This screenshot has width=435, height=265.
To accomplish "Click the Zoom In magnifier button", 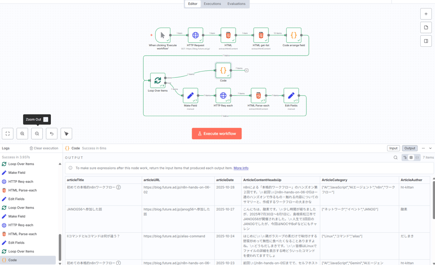I will 22,134.
